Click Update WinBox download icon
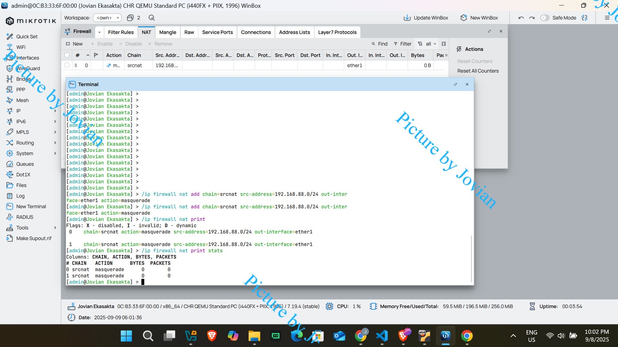The width and height of the screenshot is (618, 347). point(407,18)
